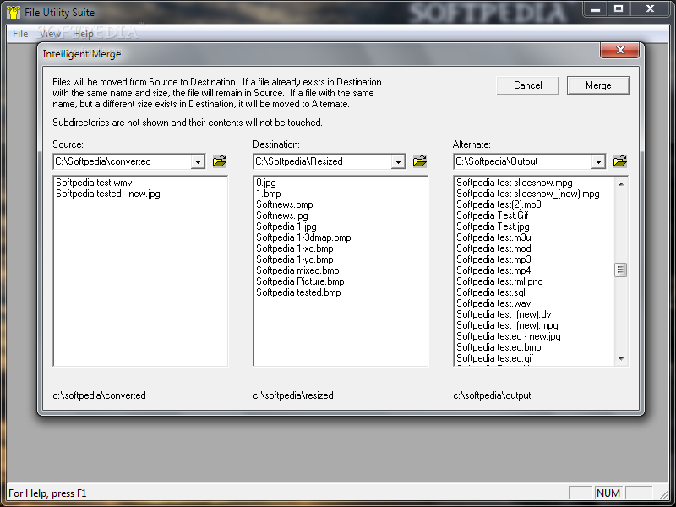Click the Cancel button
This screenshot has width=676, height=507.
527,85
